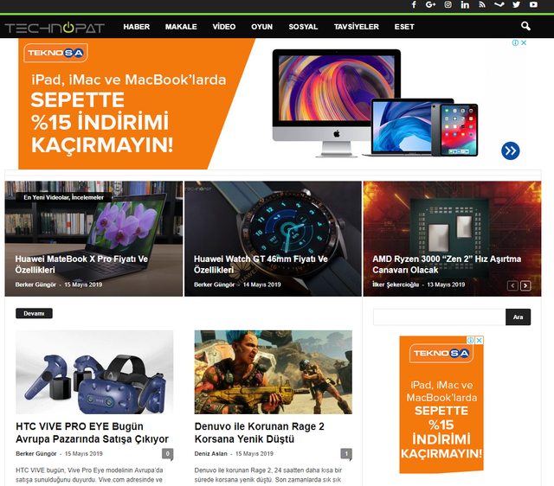Open the RSS feed icon
This screenshot has height=486, width=554.
482,4
